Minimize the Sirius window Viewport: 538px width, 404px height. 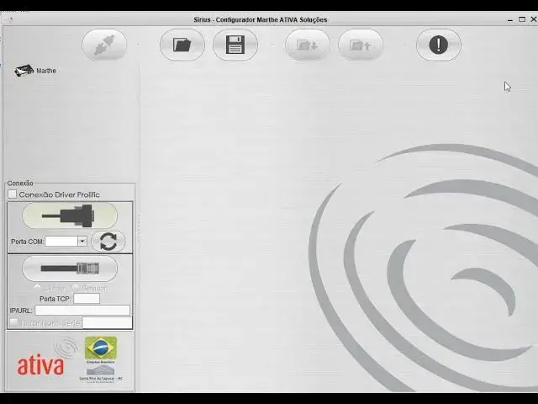510,20
